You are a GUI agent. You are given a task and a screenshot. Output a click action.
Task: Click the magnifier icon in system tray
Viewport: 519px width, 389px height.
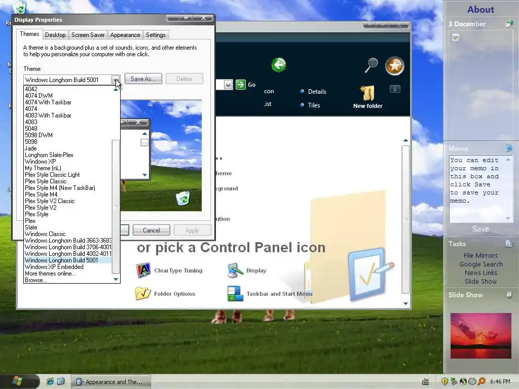click(x=481, y=381)
